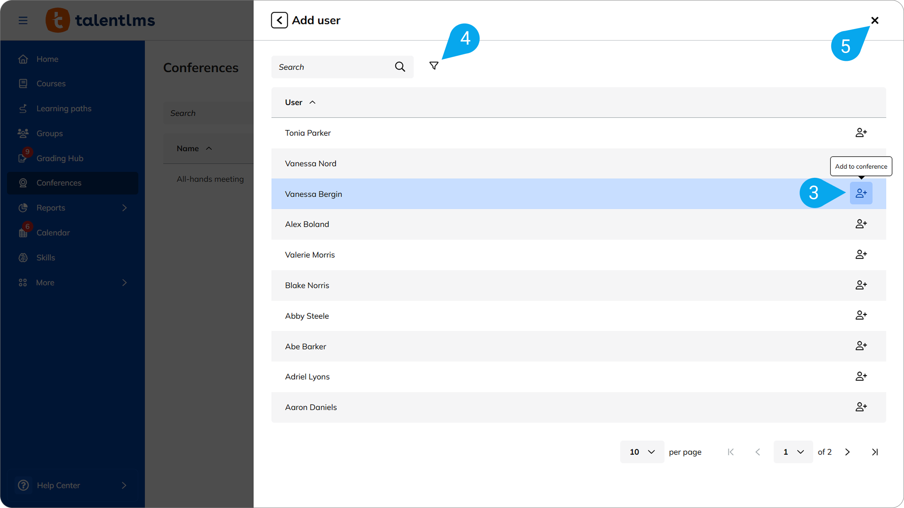Add Tonia Parker to the conference
Viewport: 904px width, 508px height.
[x=861, y=133]
